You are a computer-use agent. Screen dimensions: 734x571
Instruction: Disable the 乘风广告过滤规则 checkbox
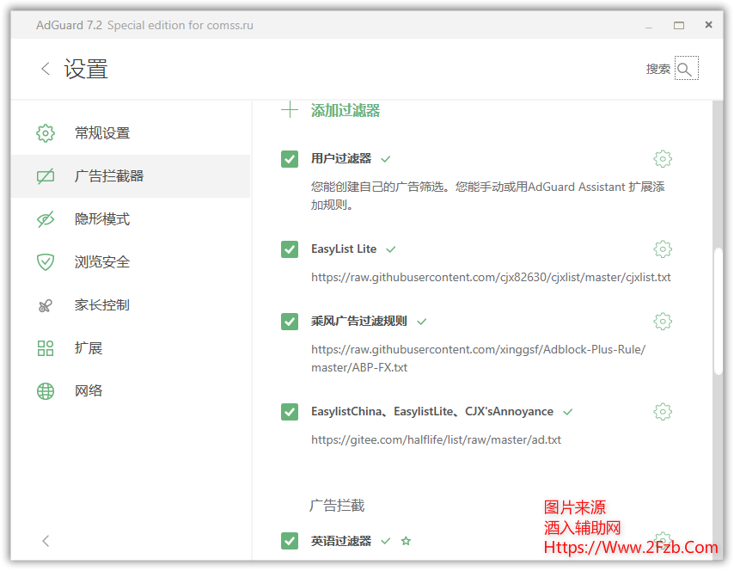coord(290,322)
